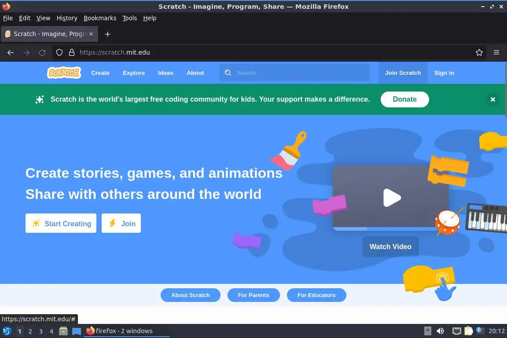Screen dimensions: 507x338
Task: Open the taskbar start menu icon
Action: click(7, 331)
